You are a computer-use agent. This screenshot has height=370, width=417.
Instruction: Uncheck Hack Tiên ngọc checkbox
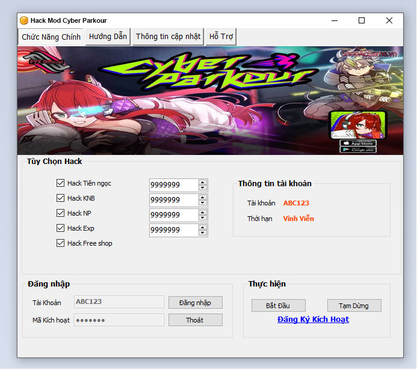click(x=60, y=183)
